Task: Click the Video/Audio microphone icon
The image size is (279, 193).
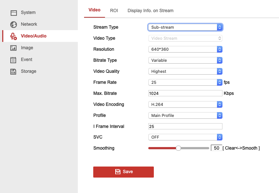Action: (x=14, y=36)
